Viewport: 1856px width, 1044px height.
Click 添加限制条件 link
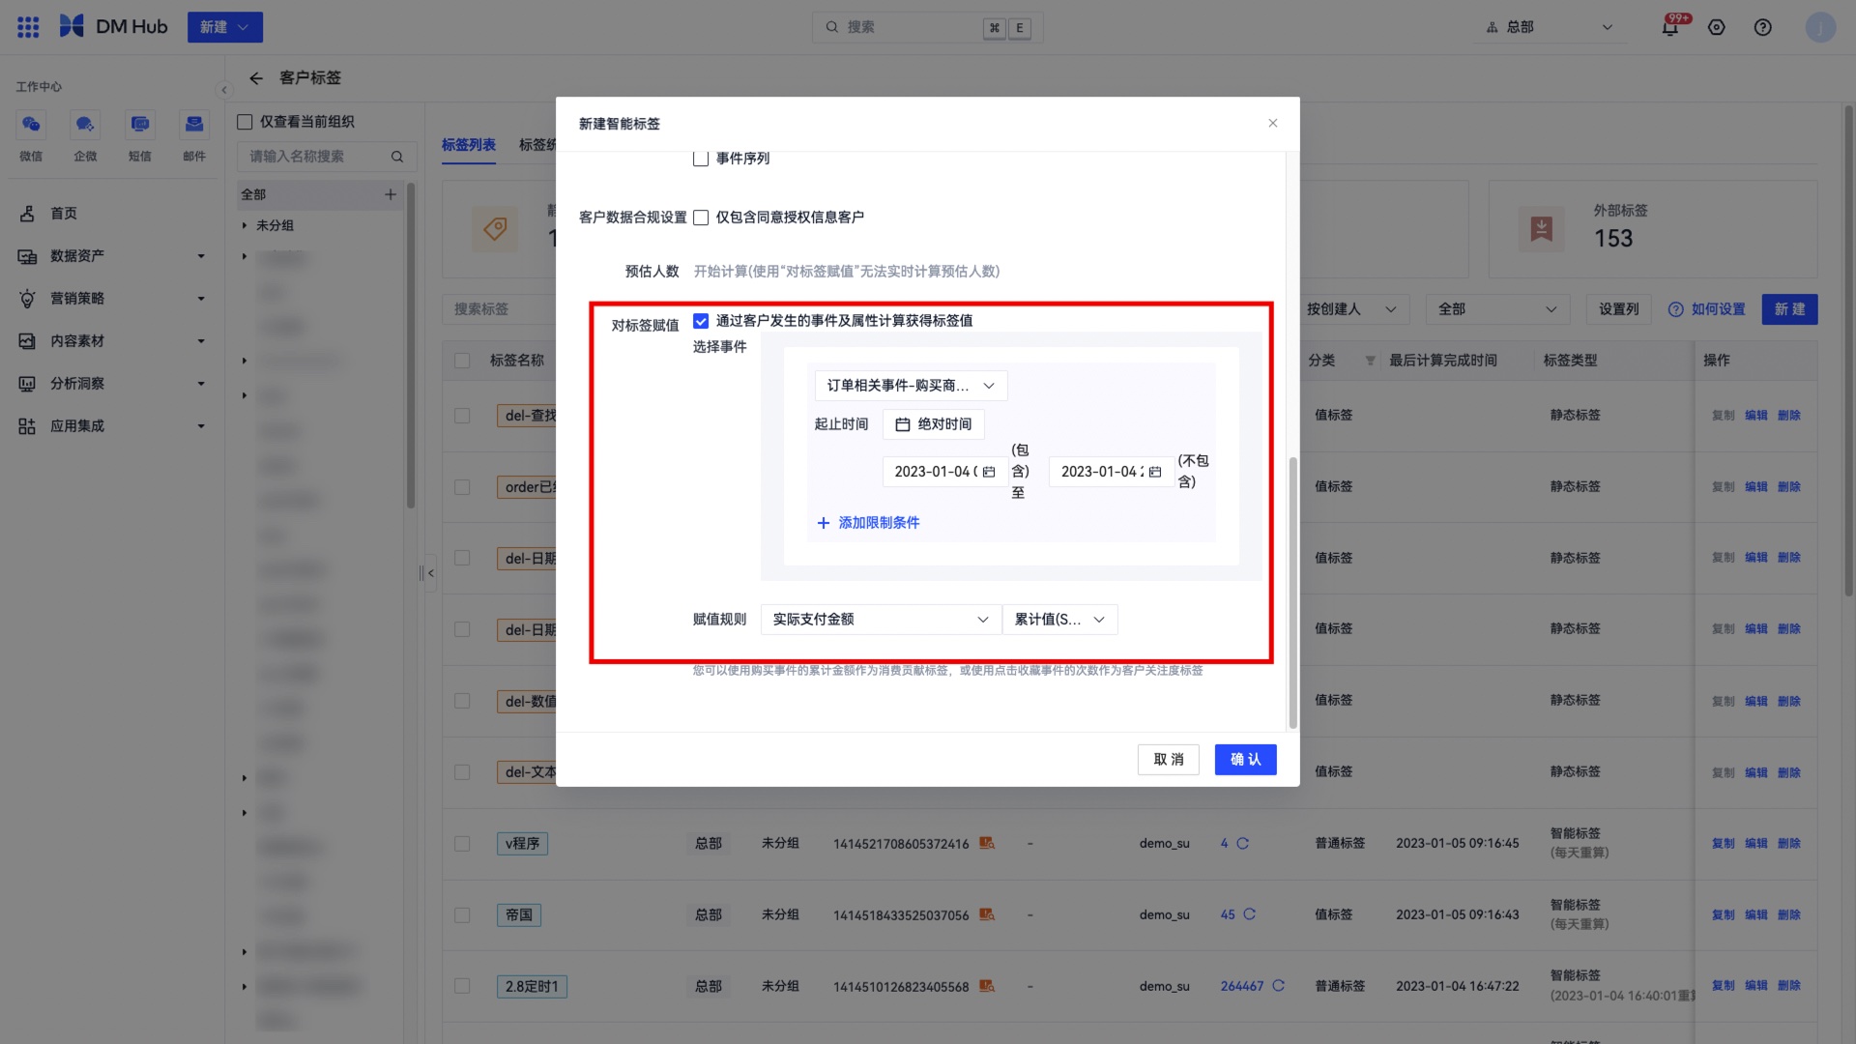879,523
